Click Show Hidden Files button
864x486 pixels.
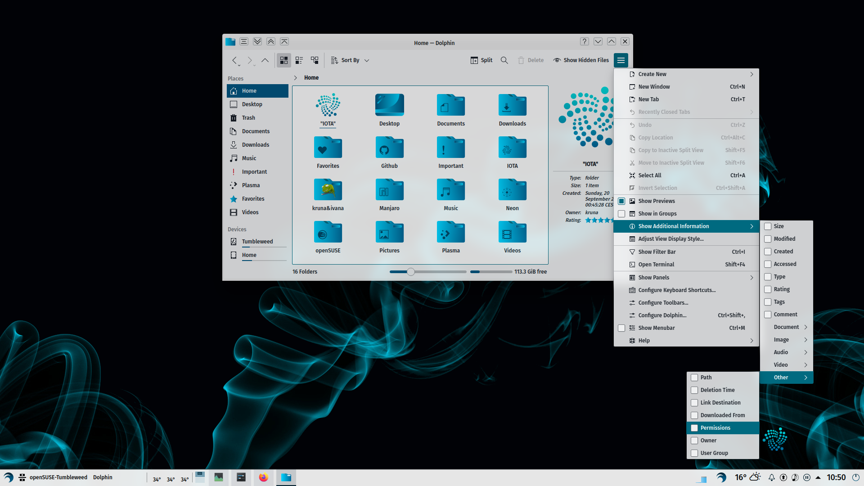pyautogui.click(x=581, y=60)
